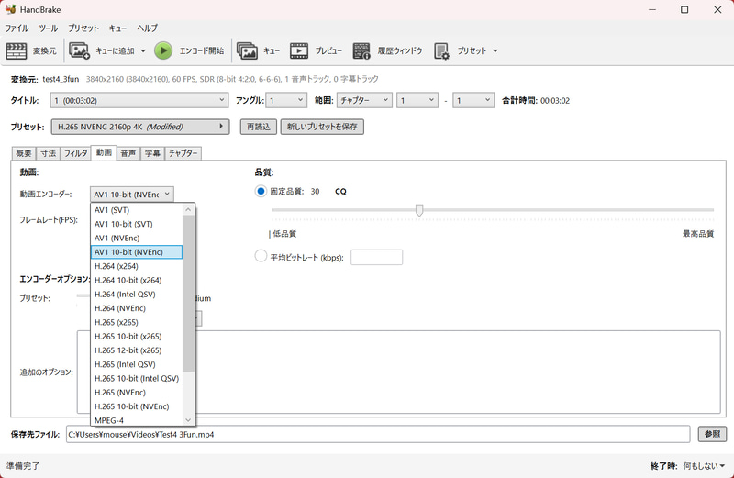Click the encoder list scroll-down arrow
Screen dimensions: 734x478
(188, 420)
